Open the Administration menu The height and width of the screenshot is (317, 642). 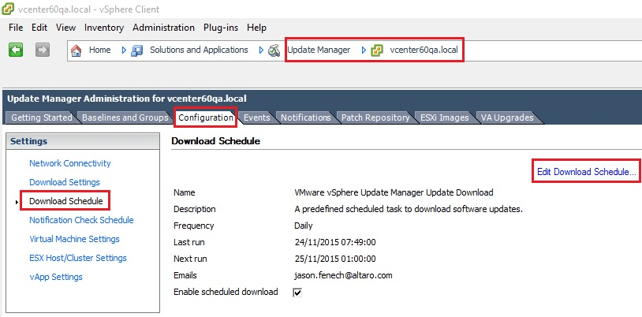click(x=163, y=28)
